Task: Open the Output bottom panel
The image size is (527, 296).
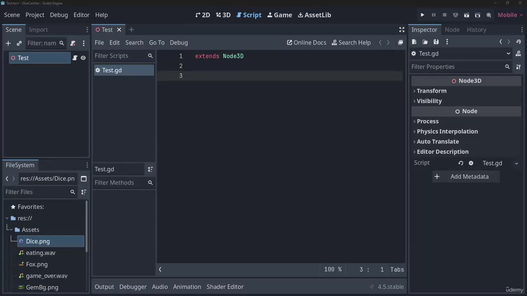Action: (x=104, y=287)
